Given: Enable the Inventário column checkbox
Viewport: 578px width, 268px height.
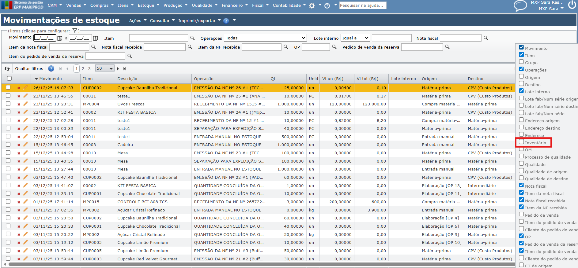Looking at the screenshot, I should (521, 142).
